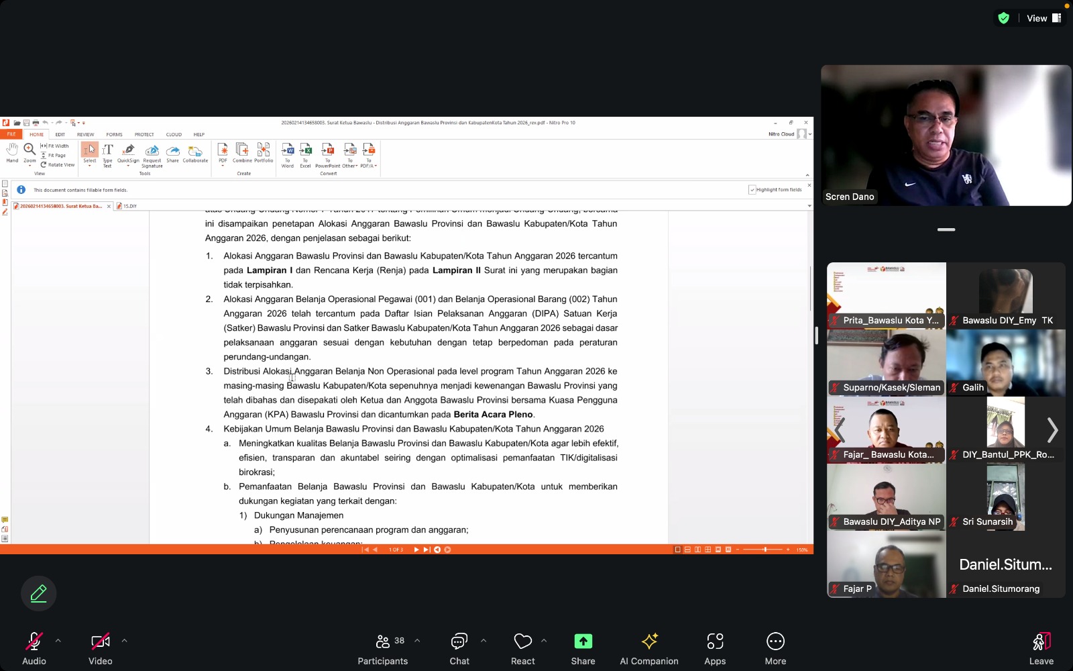
Task: Open the Collaborate tool
Action: point(195,153)
